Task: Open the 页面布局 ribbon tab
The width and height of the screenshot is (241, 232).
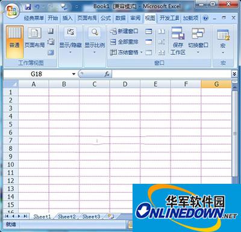Action: coord(87,18)
